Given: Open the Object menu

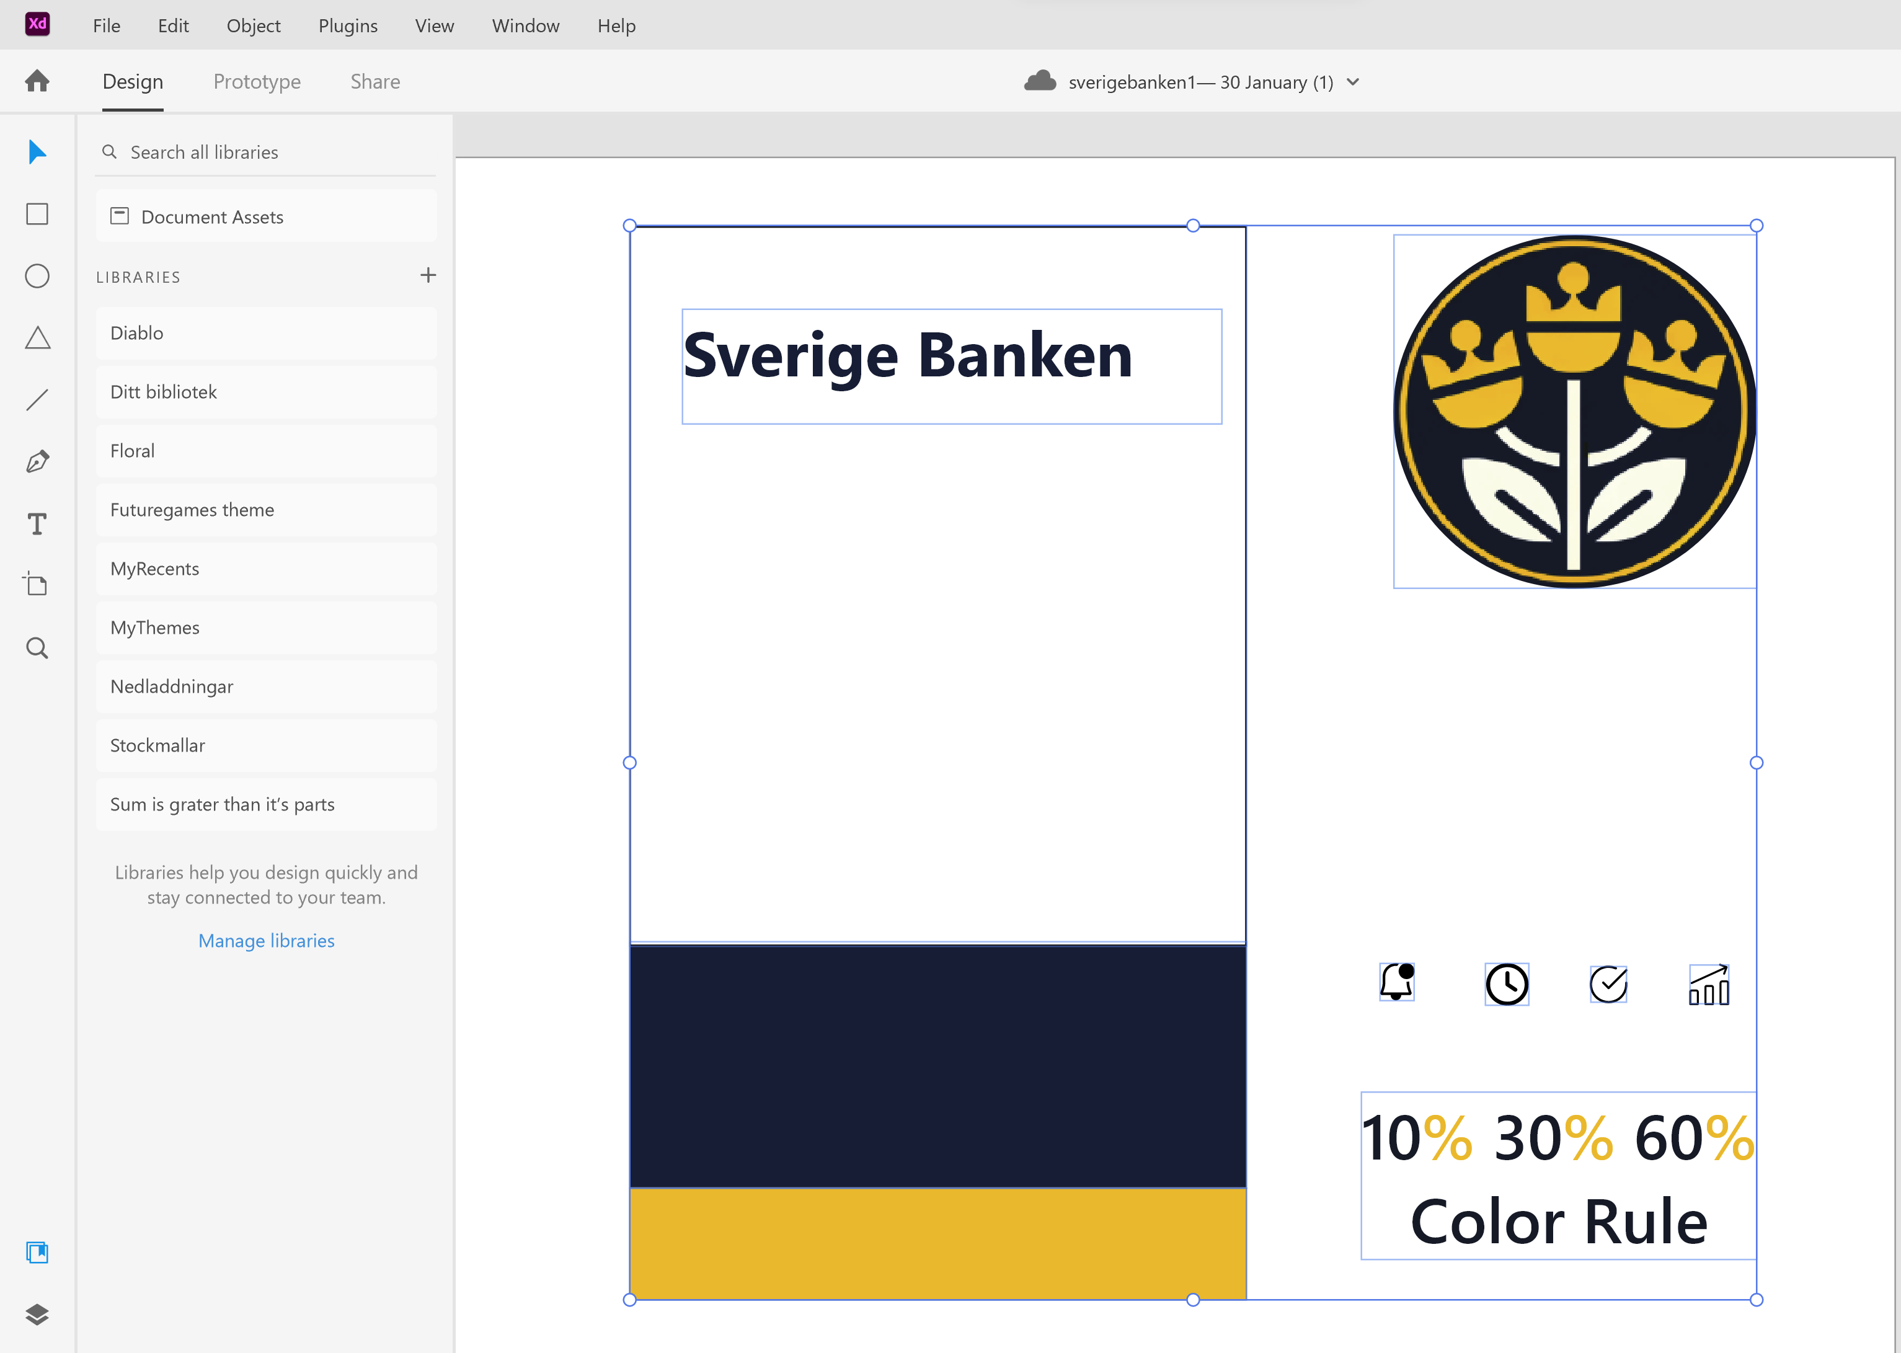Looking at the screenshot, I should 253,26.
